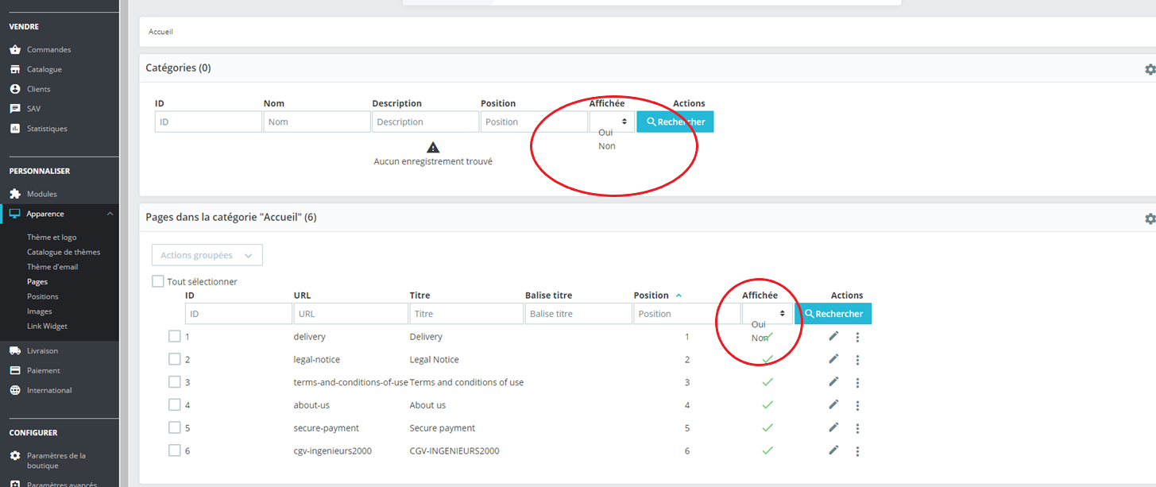
Task: Open Thème et logo submenu
Action: [52, 237]
